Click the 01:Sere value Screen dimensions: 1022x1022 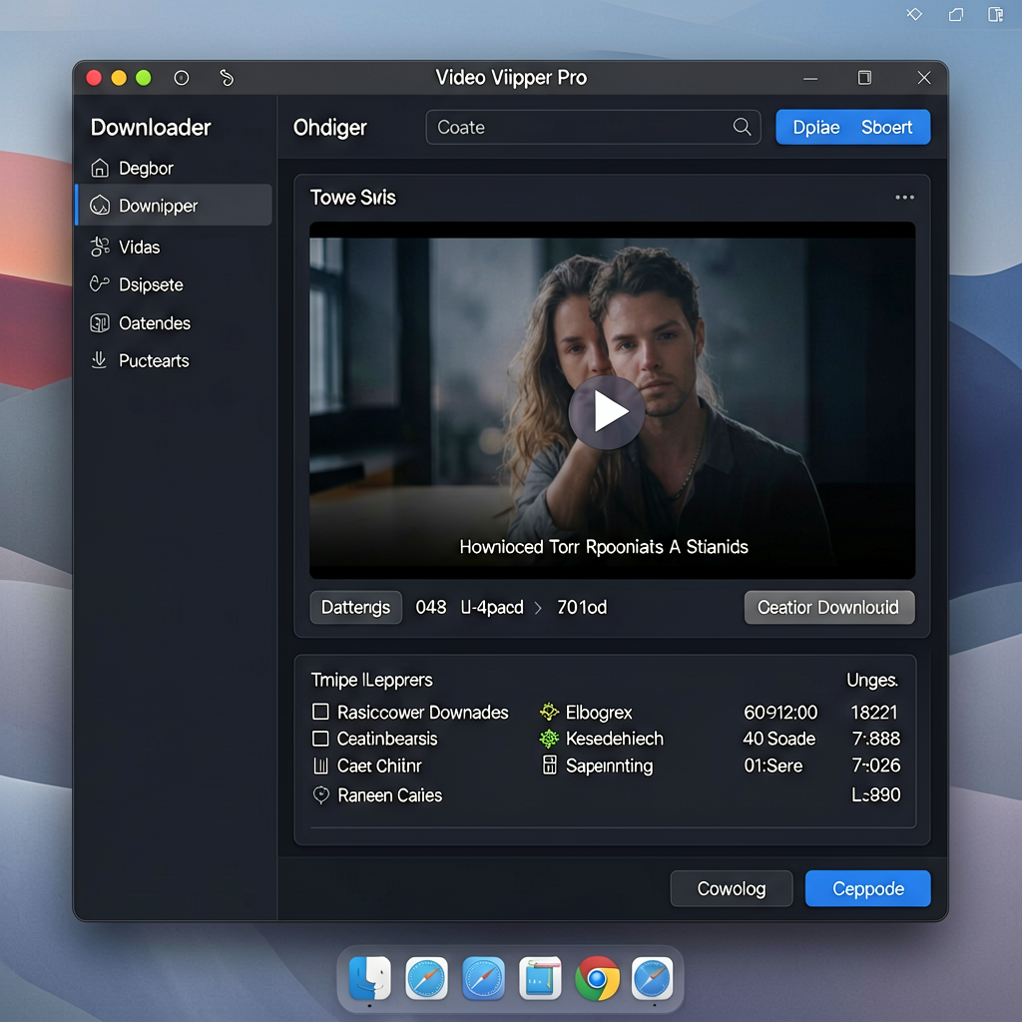(773, 766)
